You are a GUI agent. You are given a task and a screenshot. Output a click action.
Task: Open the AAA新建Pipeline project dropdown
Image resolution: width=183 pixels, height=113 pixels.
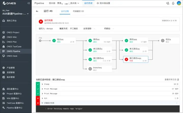point(16,14)
